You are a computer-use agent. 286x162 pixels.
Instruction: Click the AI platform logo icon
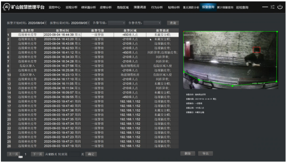point(6,7)
